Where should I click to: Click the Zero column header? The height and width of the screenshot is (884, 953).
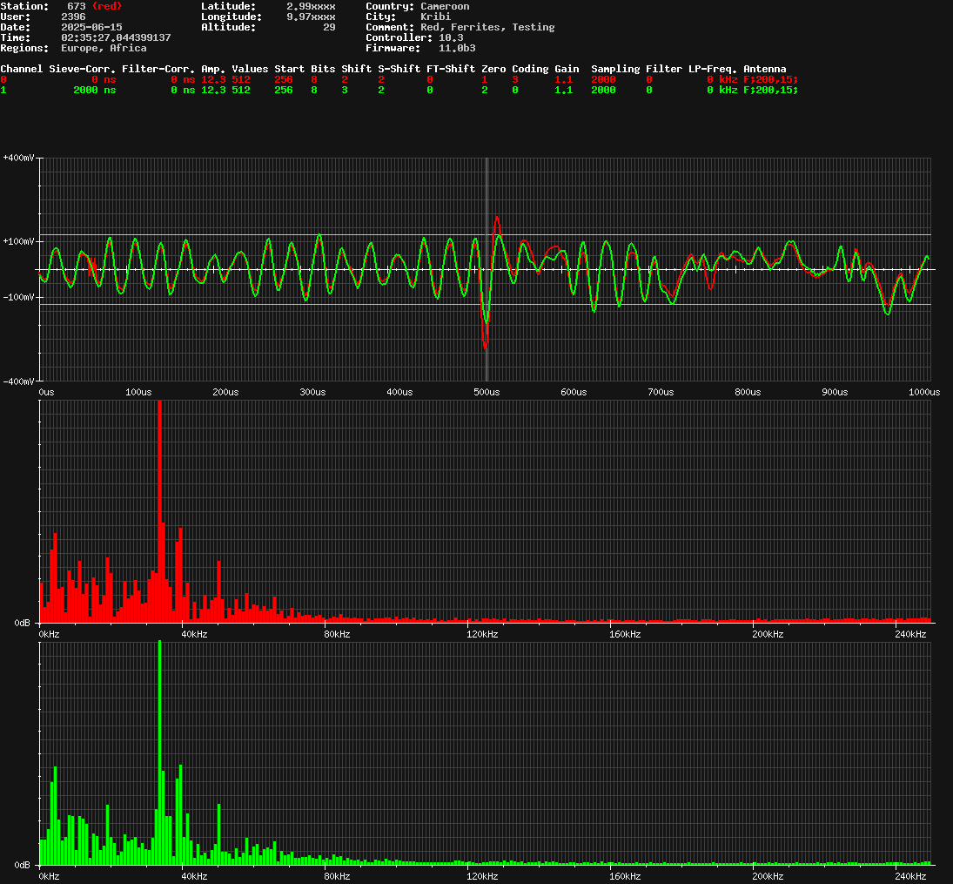click(493, 69)
